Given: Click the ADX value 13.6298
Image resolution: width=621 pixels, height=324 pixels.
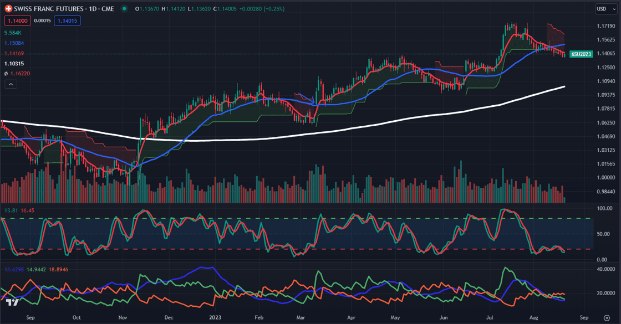Looking at the screenshot, I should coord(14,269).
